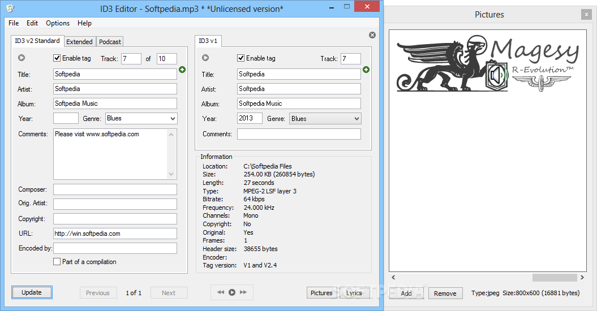Viewport: 597px width, 311px height.
Task: Click the track total field showing 10
Action: pyautogui.click(x=167, y=59)
